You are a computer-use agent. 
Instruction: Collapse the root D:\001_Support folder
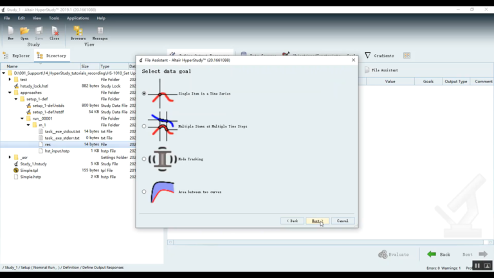pyautogui.click(x=3, y=73)
